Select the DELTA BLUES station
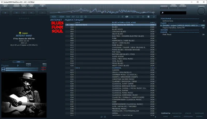The width and height of the screenshot is (207, 119). [x=111, y=34]
